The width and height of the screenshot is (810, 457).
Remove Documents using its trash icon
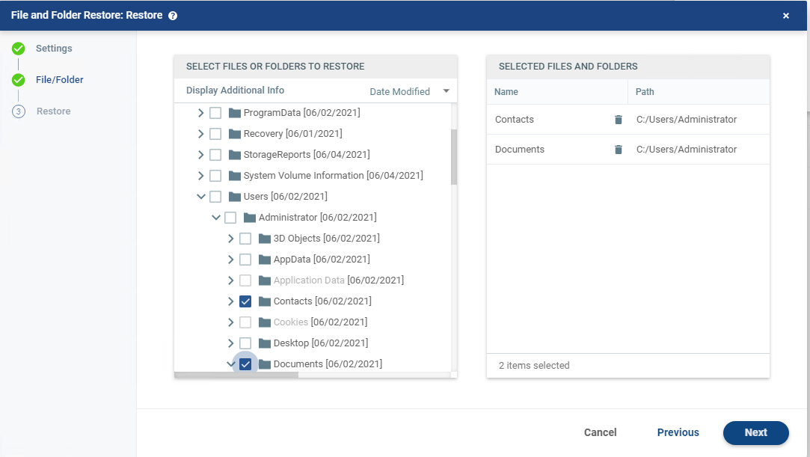click(618, 150)
